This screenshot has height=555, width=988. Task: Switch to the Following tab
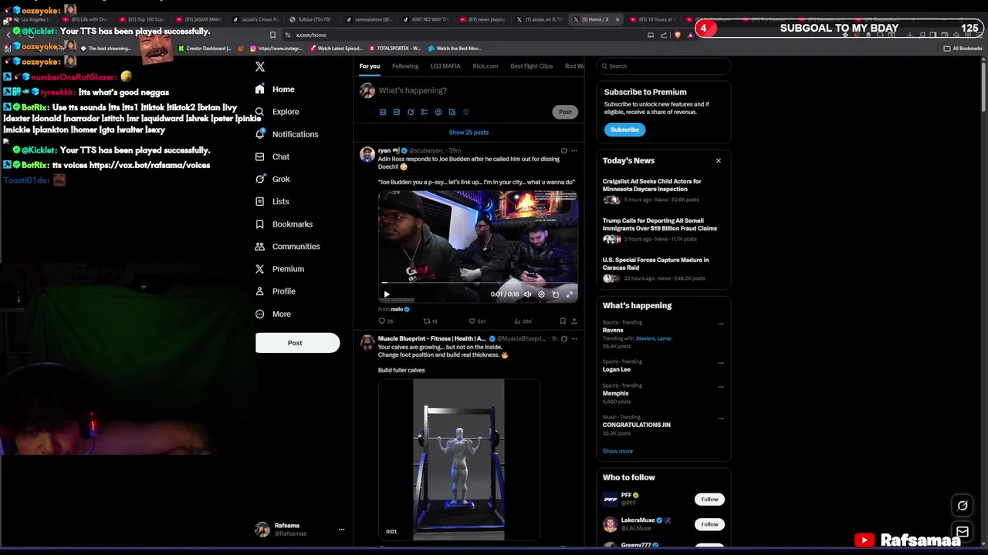coord(405,66)
